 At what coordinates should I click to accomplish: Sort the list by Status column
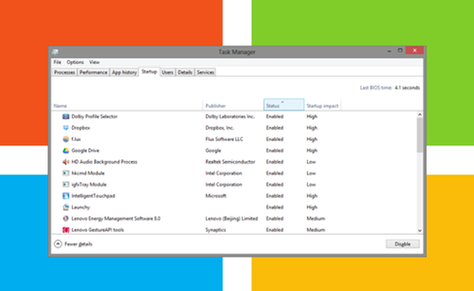coord(273,106)
